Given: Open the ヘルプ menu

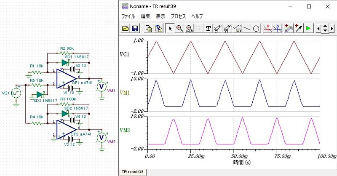Looking at the screenshot, I should point(197,16).
